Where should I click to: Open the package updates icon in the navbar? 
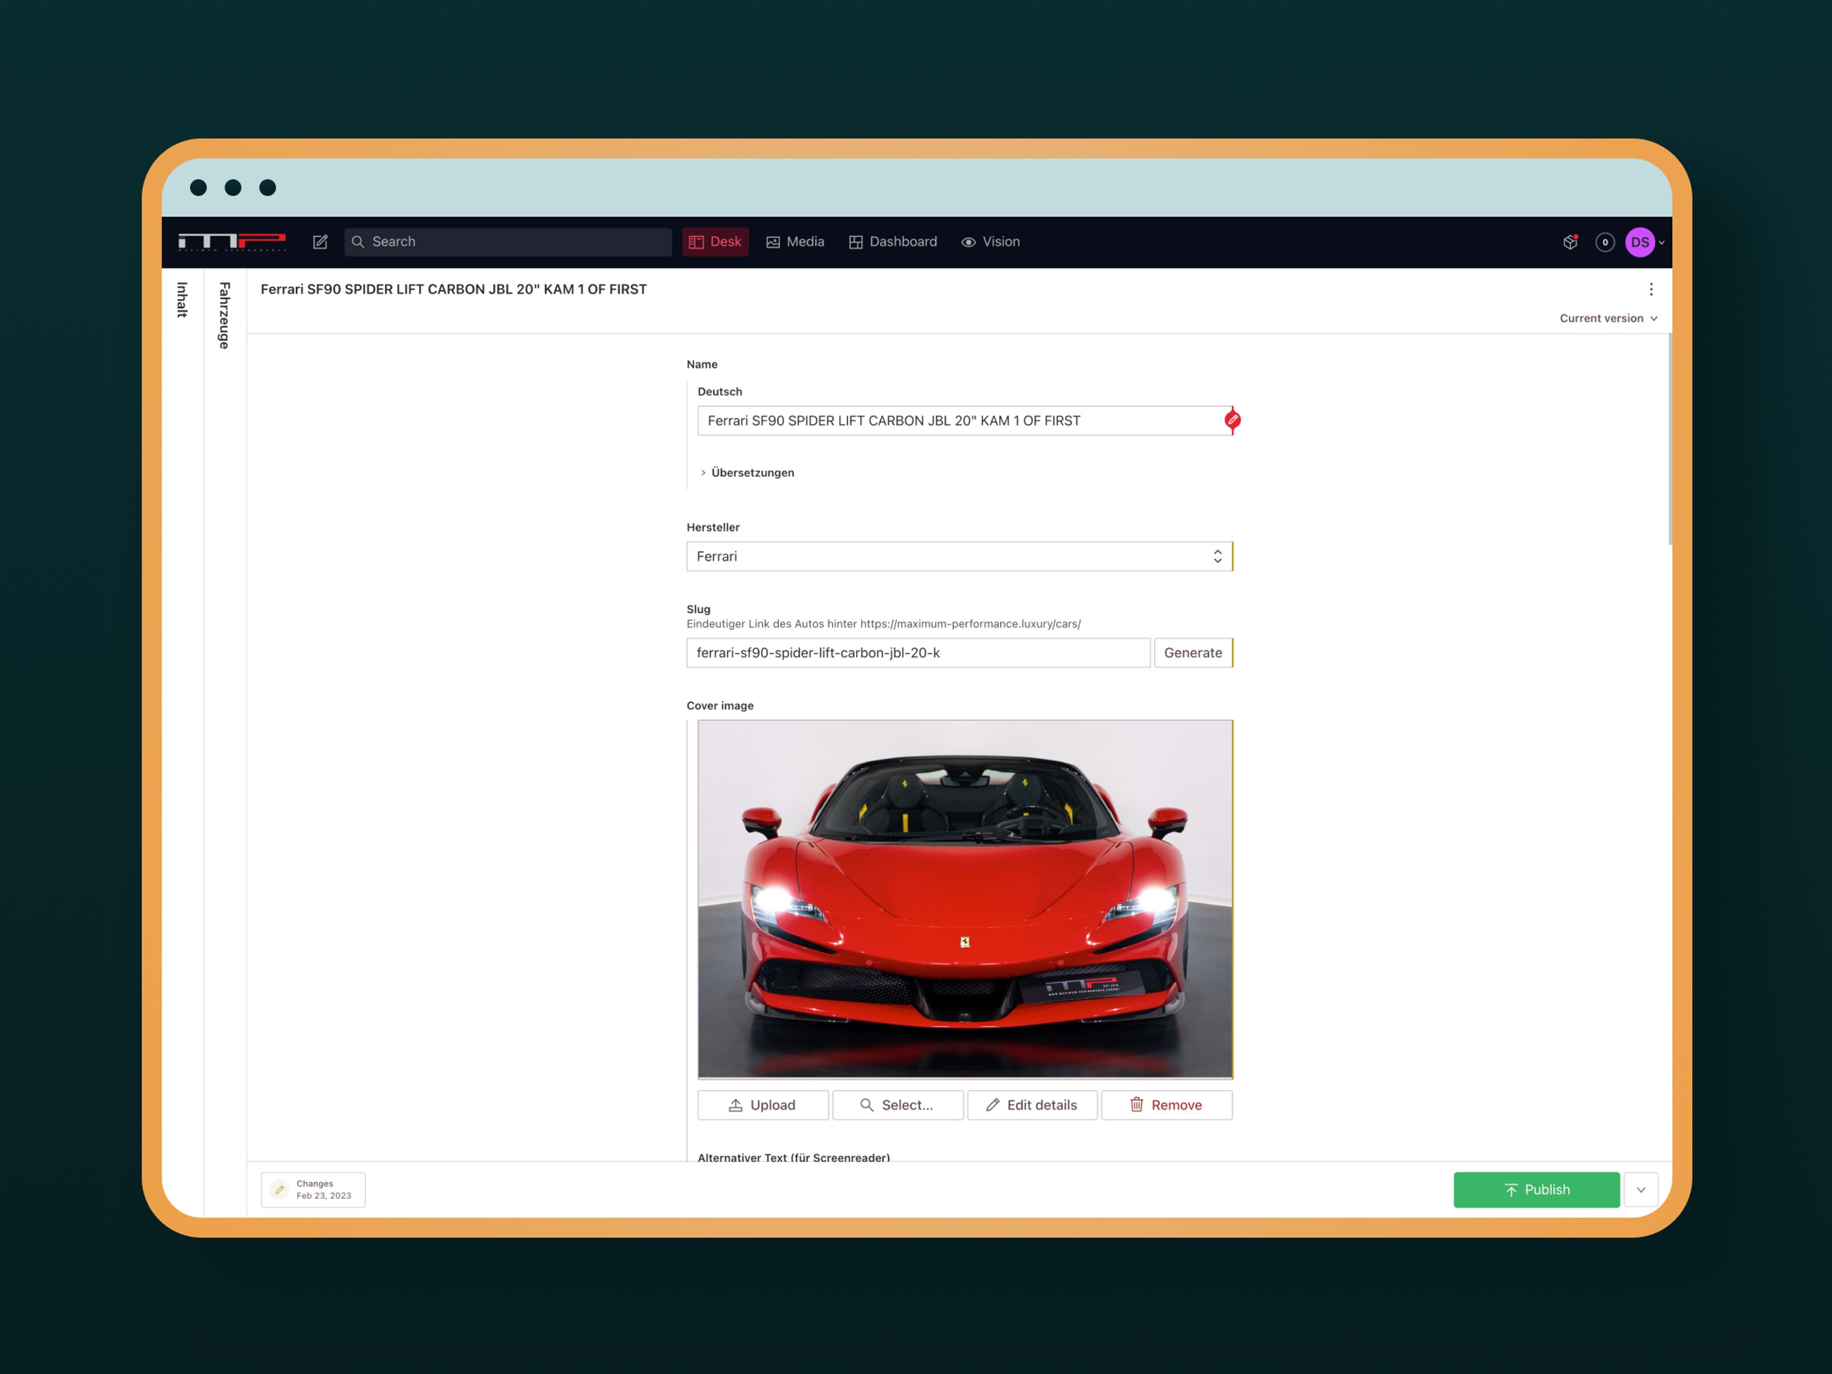point(1570,242)
